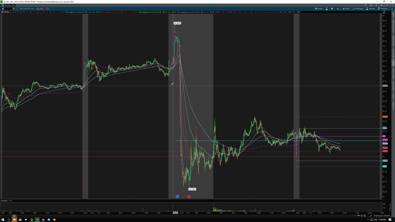Click the Lo: 30.5 price bubble
Viewport: 395px width, 222px height.
point(192,189)
